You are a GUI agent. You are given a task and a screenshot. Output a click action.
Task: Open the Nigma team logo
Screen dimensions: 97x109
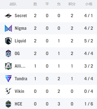[x=8, y=28]
